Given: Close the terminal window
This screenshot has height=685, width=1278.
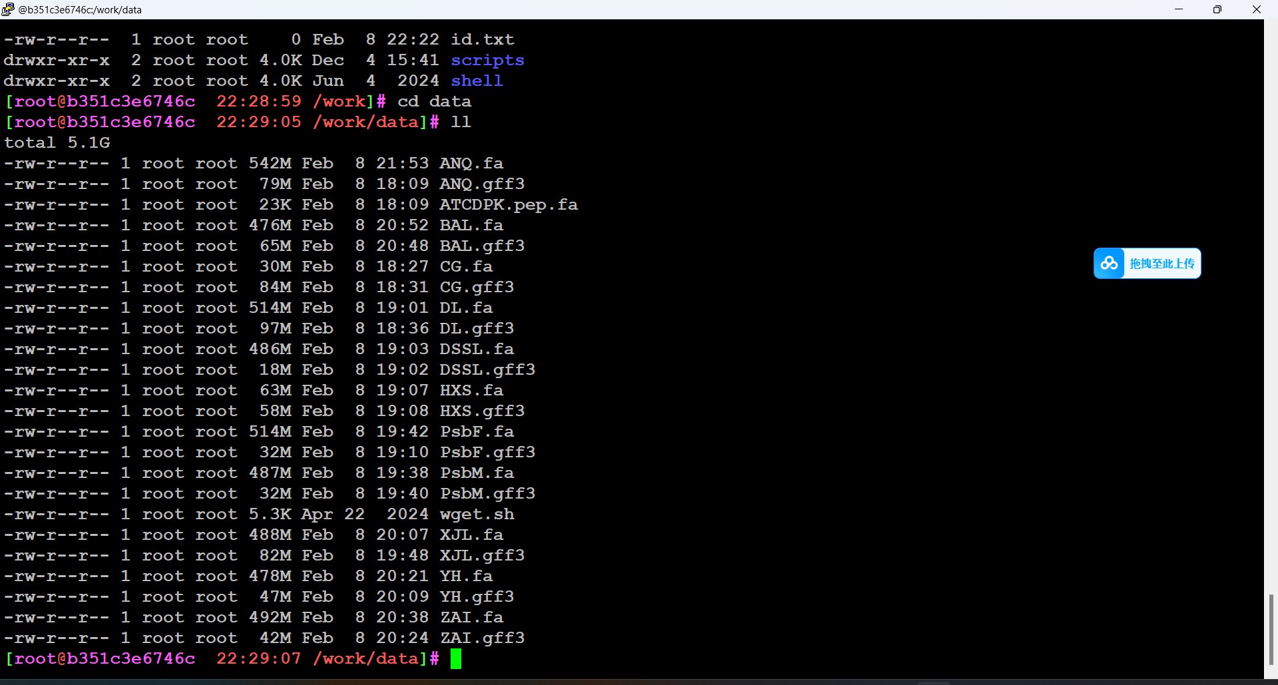Looking at the screenshot, I should click(x=1257, y=9).
